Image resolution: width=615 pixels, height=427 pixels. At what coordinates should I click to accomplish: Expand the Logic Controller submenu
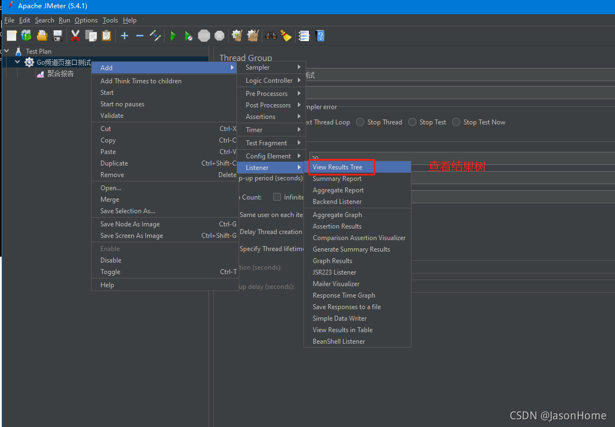coord(271,81)
